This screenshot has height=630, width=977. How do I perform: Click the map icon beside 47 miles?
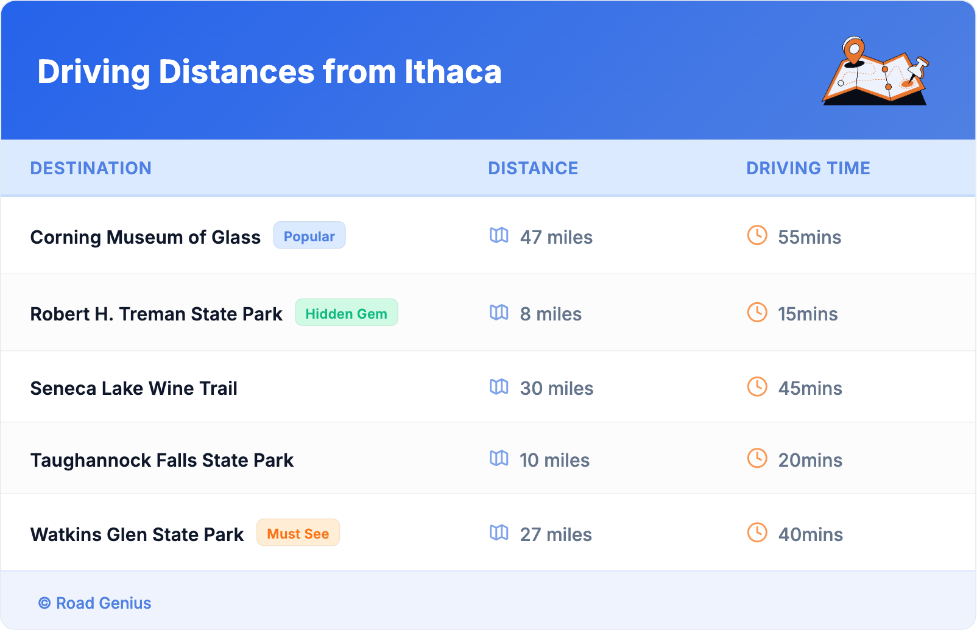pyautogui.click(x=499, y=235)
